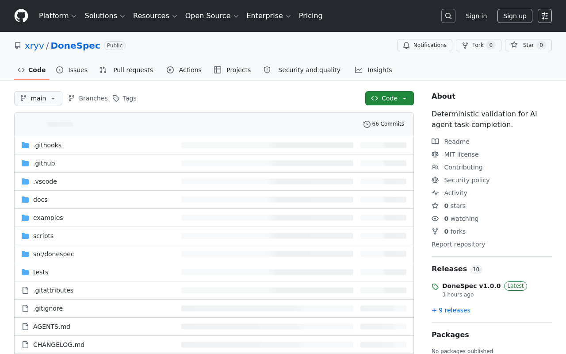Click the pulse icon beside Activity
Image resolution: width=566 pixels, height=354 pixels.
click(x=435, y=193)
